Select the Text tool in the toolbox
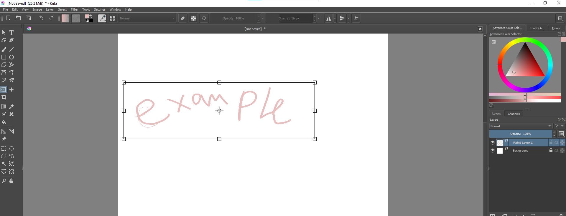 [x=11, y=32]
